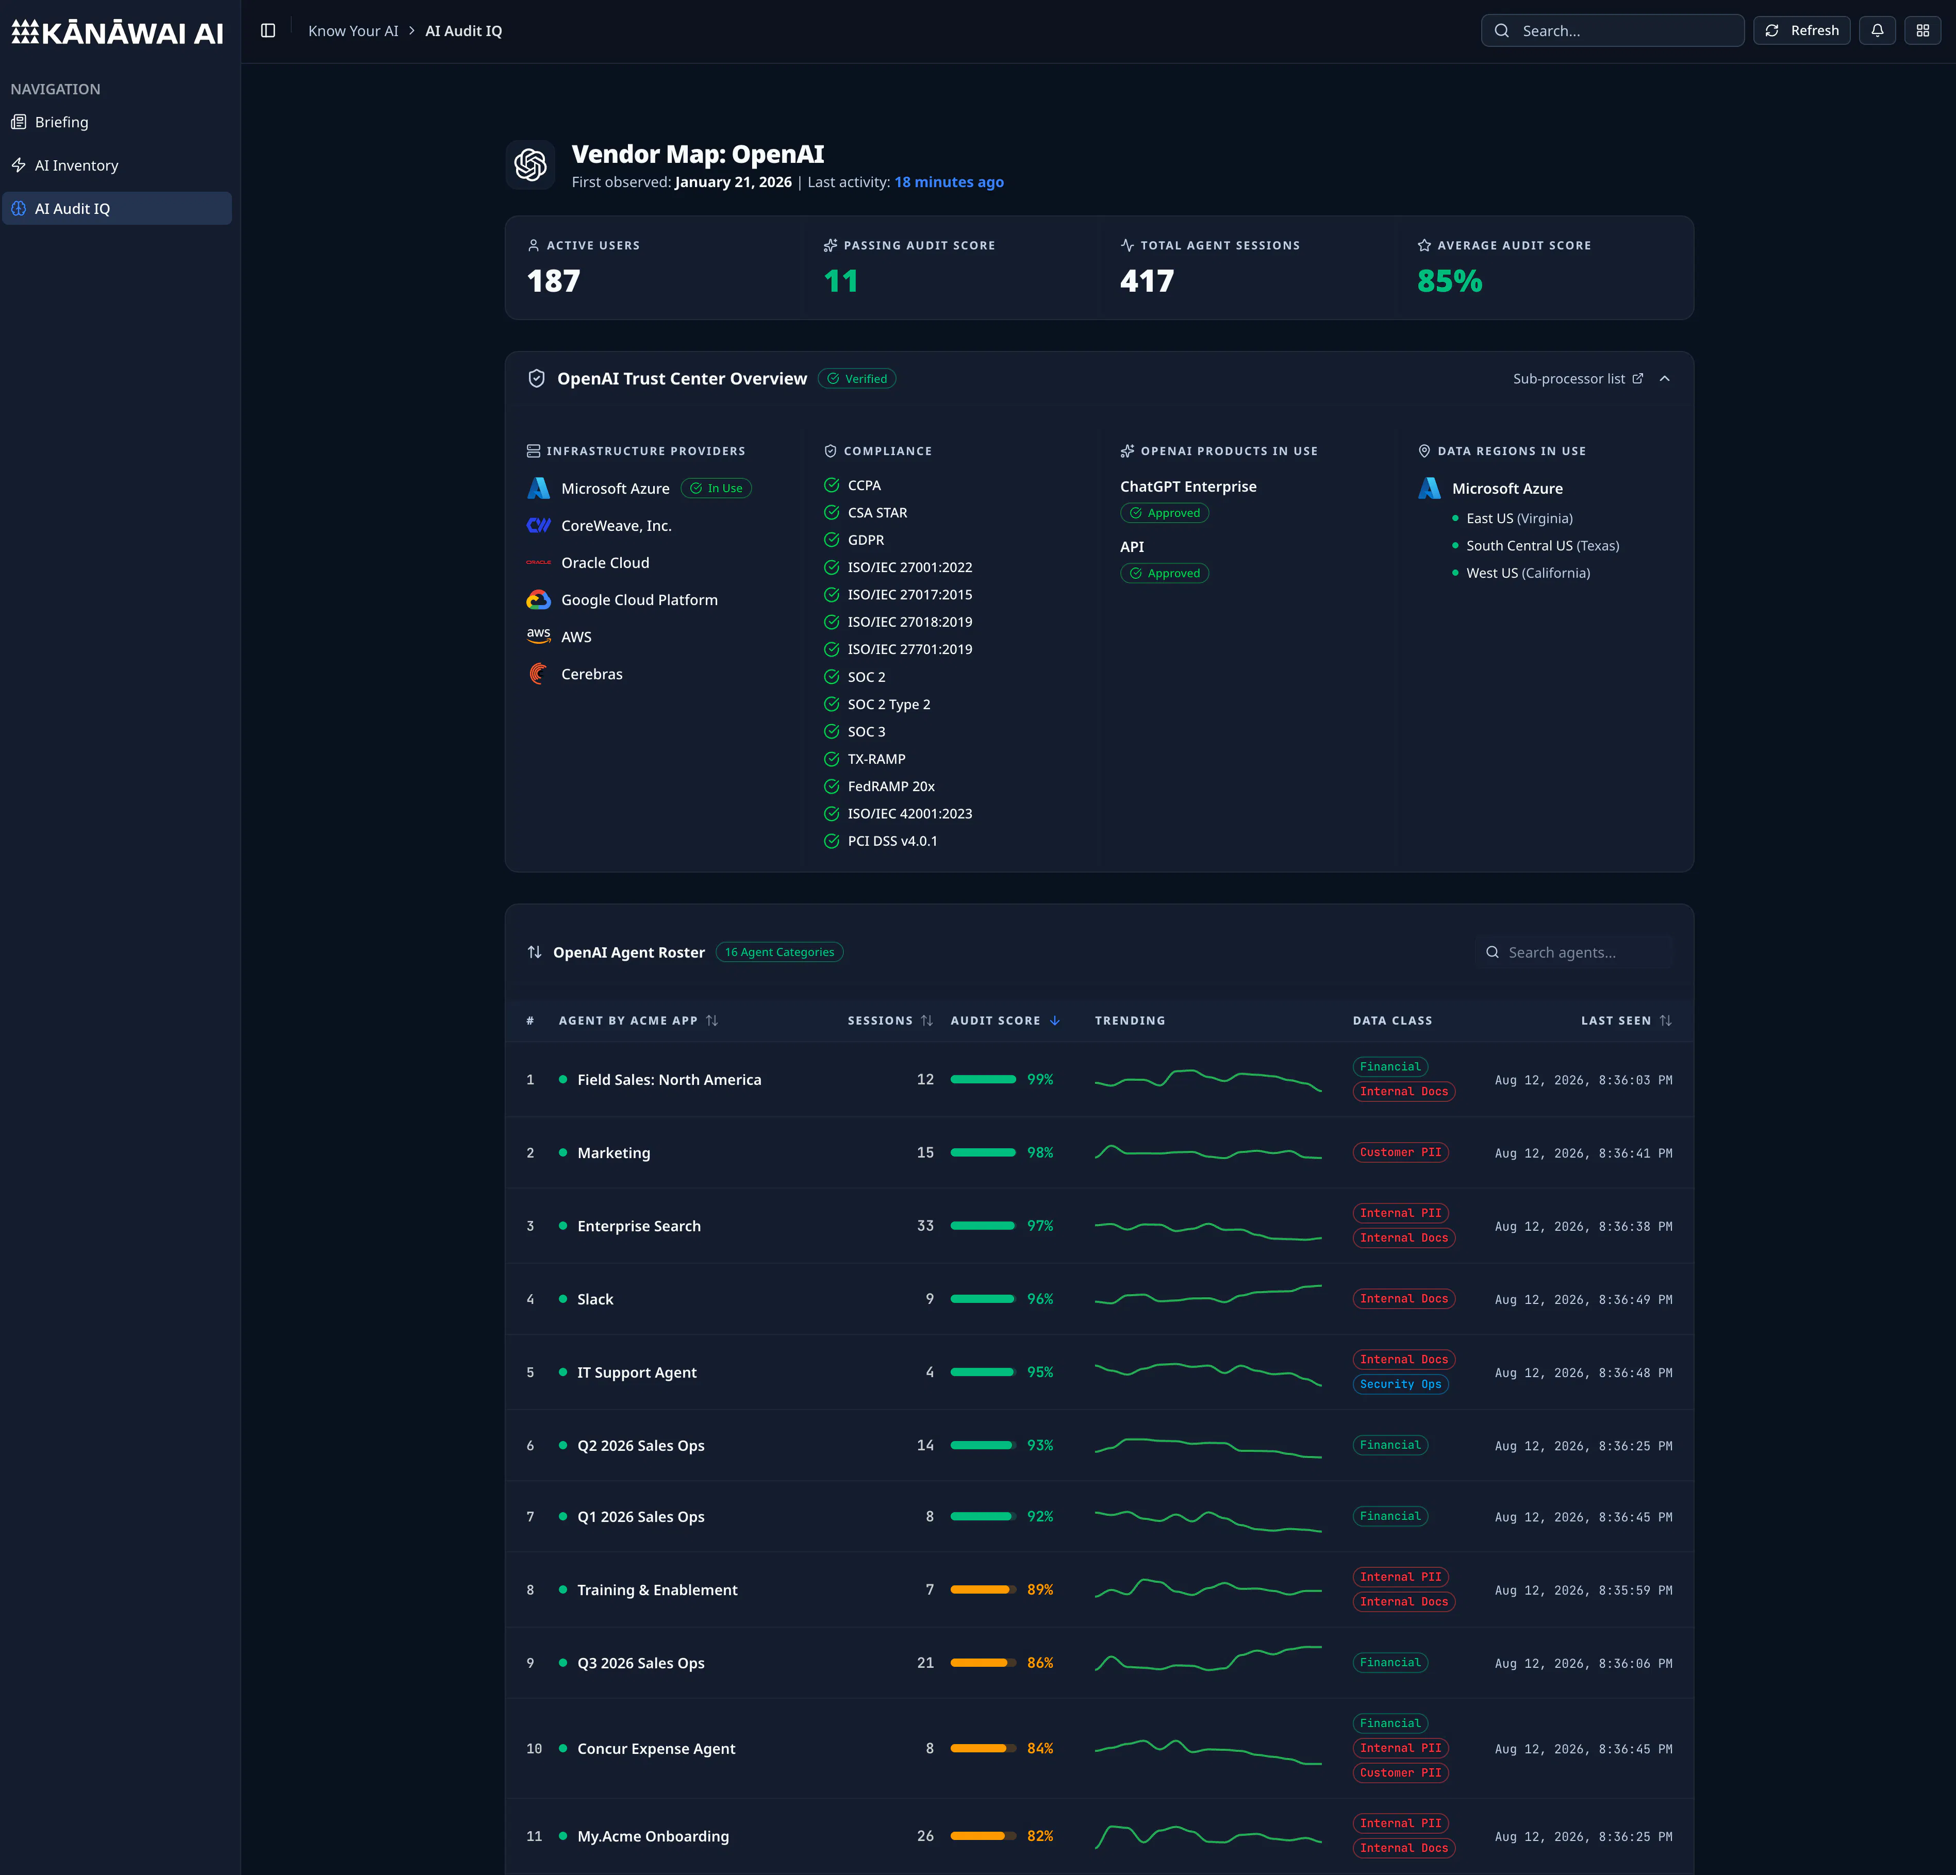Open the Enterprise Search agent row
This screenshot has width=1956, height=1875.
(x=1099, y=1226)
